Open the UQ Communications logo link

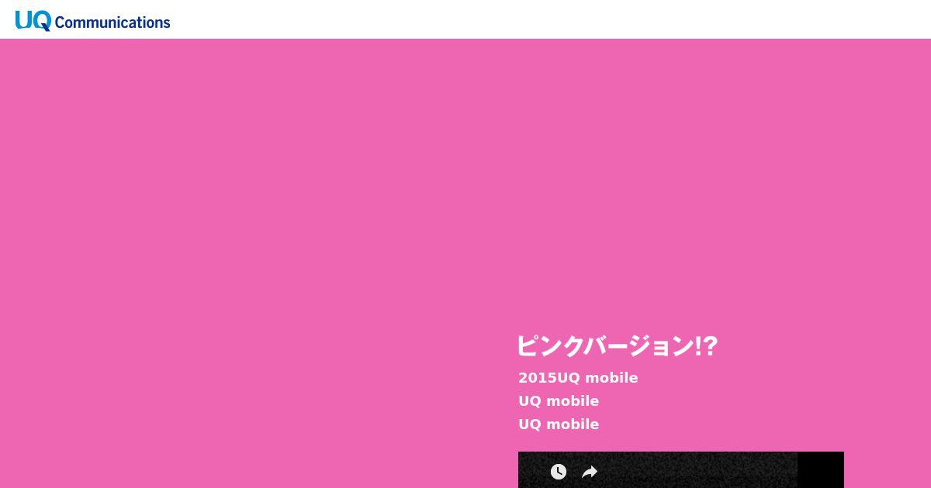pos(92,21)
